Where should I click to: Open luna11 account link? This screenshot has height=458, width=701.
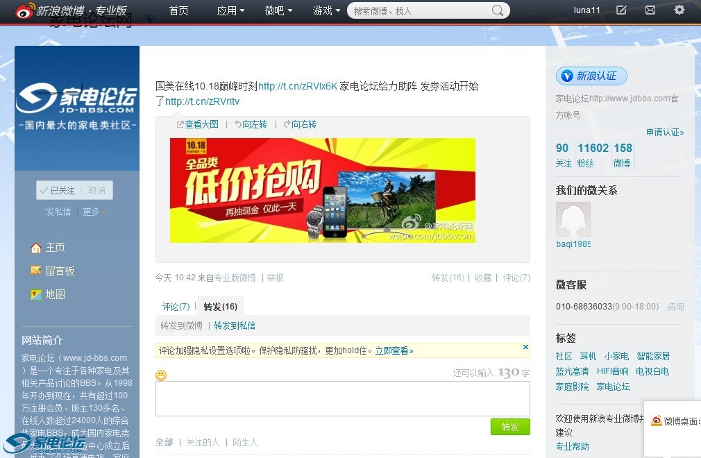(x=586, y=10)
